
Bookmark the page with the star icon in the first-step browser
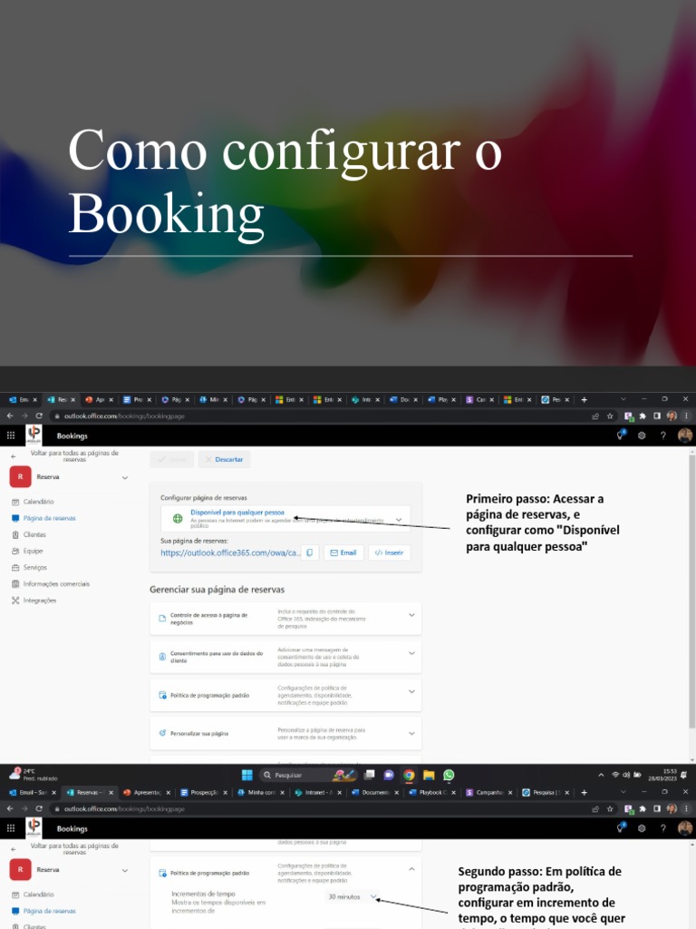[x=610, y=416]
